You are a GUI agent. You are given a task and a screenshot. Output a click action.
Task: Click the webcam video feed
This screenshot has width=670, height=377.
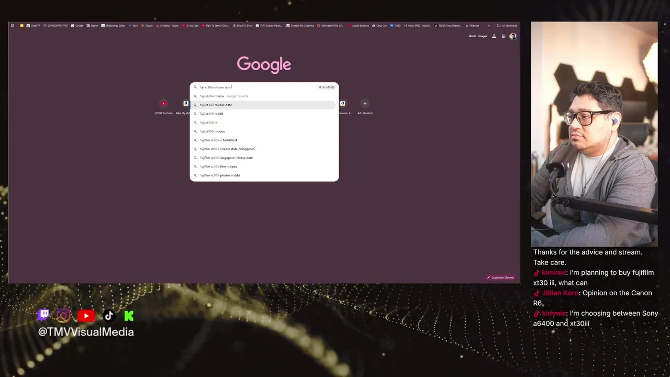[x=594, y=134]
